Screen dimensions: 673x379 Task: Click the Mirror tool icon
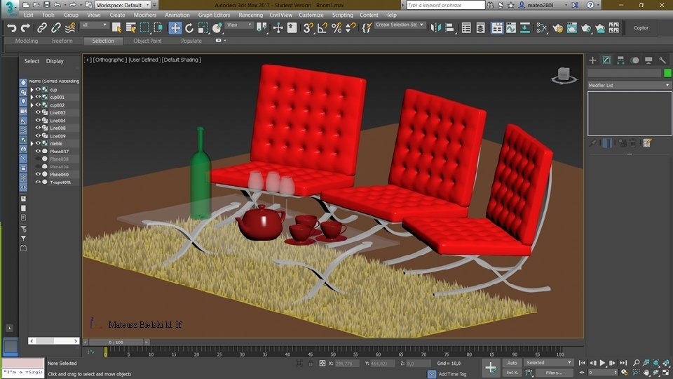coord(435,28)
